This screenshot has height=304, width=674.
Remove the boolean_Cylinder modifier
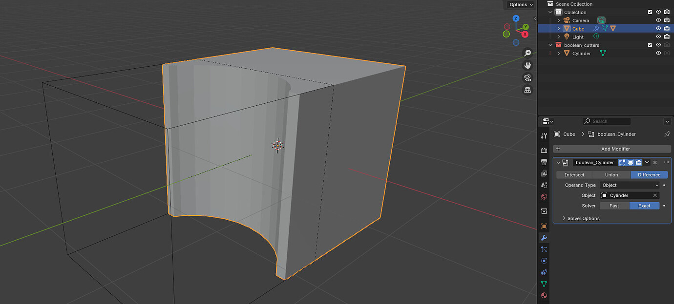[655, 163]
